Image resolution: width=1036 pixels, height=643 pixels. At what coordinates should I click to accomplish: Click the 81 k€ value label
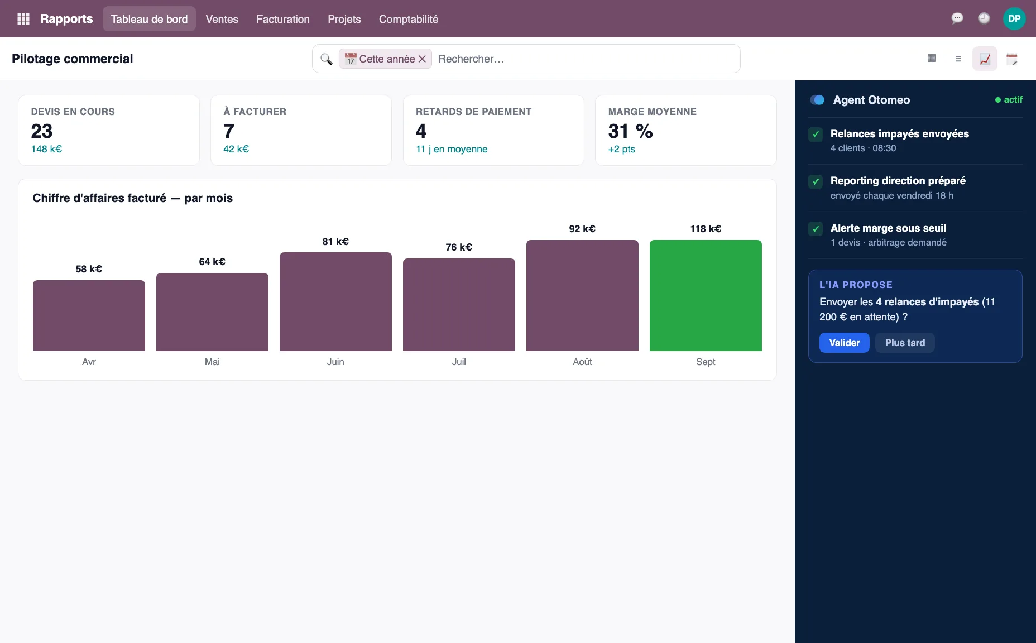coord(335,242)
